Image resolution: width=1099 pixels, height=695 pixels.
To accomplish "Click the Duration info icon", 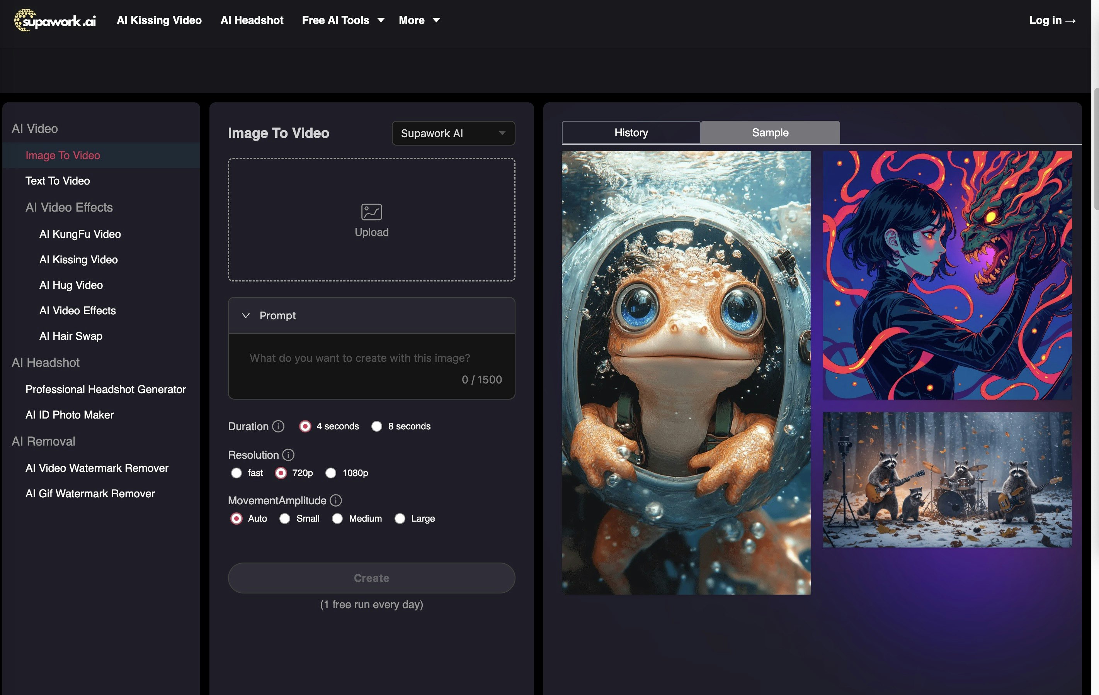I will pyautogui.click(x=278, y=426).
